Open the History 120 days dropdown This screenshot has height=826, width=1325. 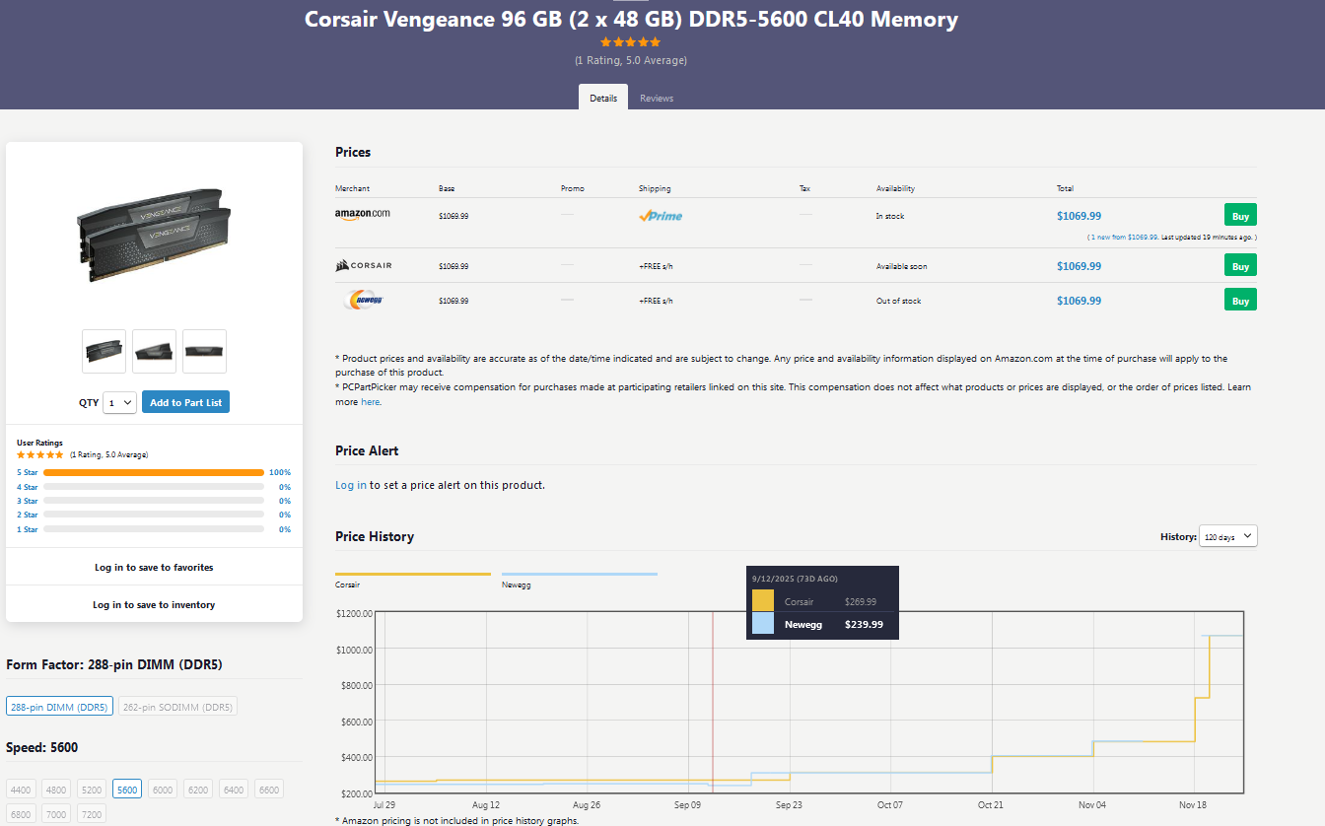(1228, 536)
